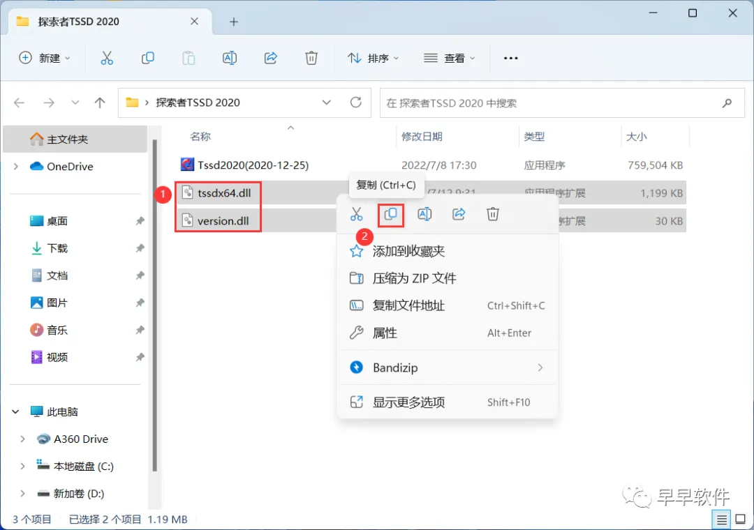Click the Up one level arrow

(100, 103)
